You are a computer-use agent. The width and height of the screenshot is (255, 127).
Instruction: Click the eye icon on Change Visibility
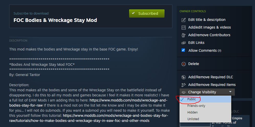[x=184, y=92]
